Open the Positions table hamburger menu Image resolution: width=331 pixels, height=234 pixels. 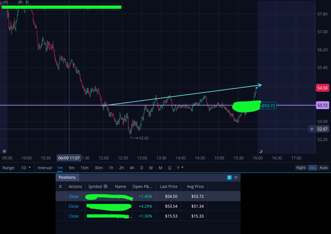pyautogui.click(x=60, y=187)
